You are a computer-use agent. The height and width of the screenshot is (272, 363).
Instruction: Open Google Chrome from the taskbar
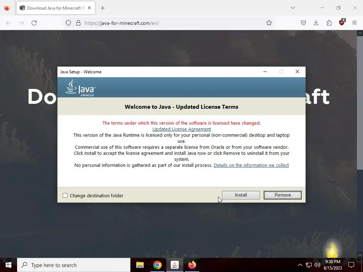tap(157, 265)
